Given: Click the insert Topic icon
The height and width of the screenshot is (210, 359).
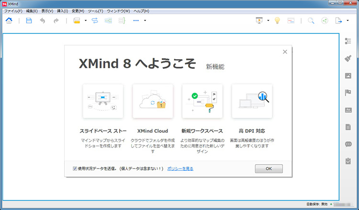Looking at the screenshot, I should pos(77,21).
